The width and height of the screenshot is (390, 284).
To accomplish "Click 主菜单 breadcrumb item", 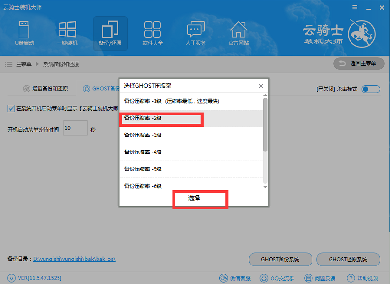I will (24, 64).
